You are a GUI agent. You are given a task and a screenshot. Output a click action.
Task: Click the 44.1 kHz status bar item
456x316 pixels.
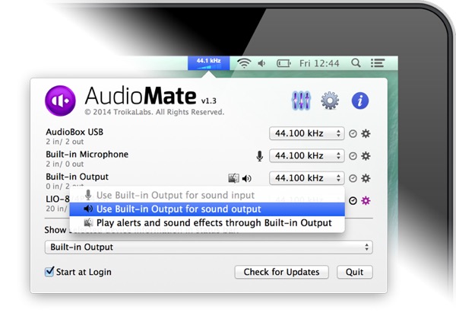pos(208,63)
